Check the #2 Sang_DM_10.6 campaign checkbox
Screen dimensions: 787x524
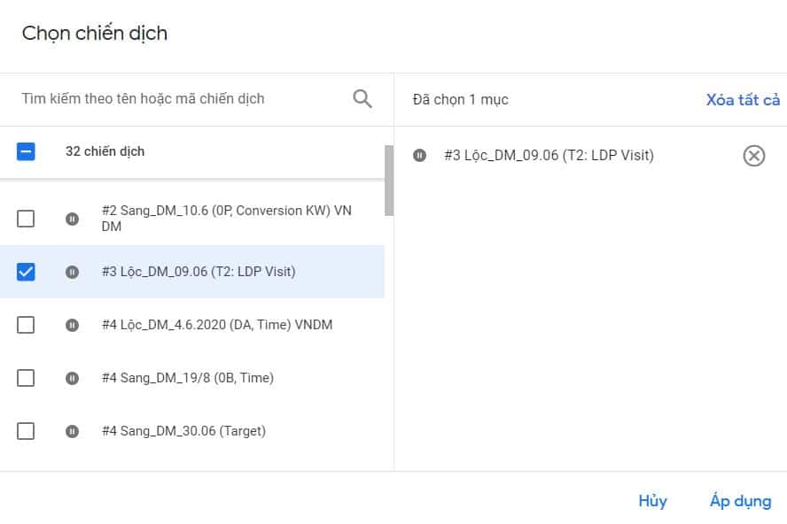click(x=26, y=219)
